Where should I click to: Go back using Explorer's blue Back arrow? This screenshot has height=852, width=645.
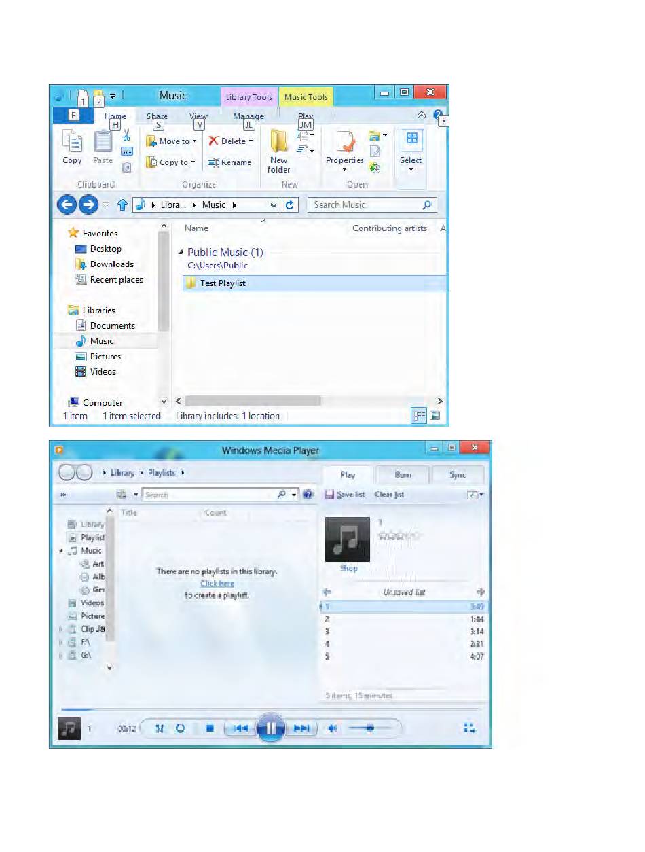click(67, 205)
